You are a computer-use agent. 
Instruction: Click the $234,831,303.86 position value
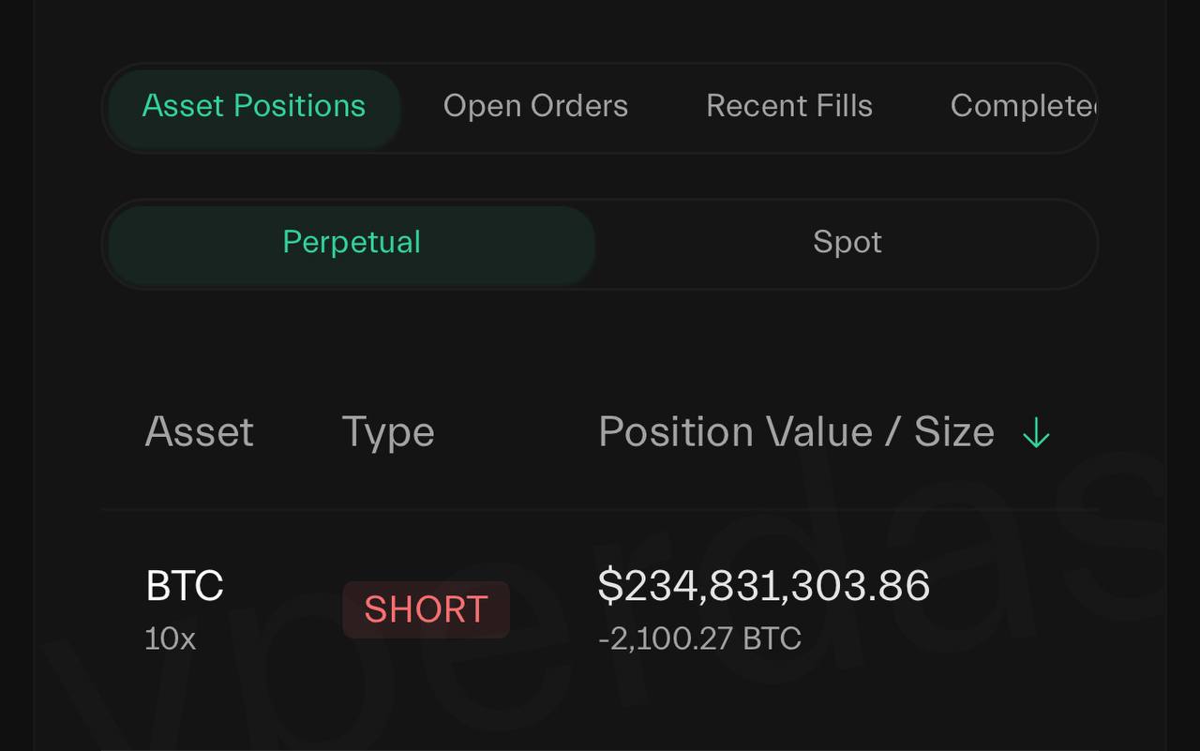coord(763,587)
